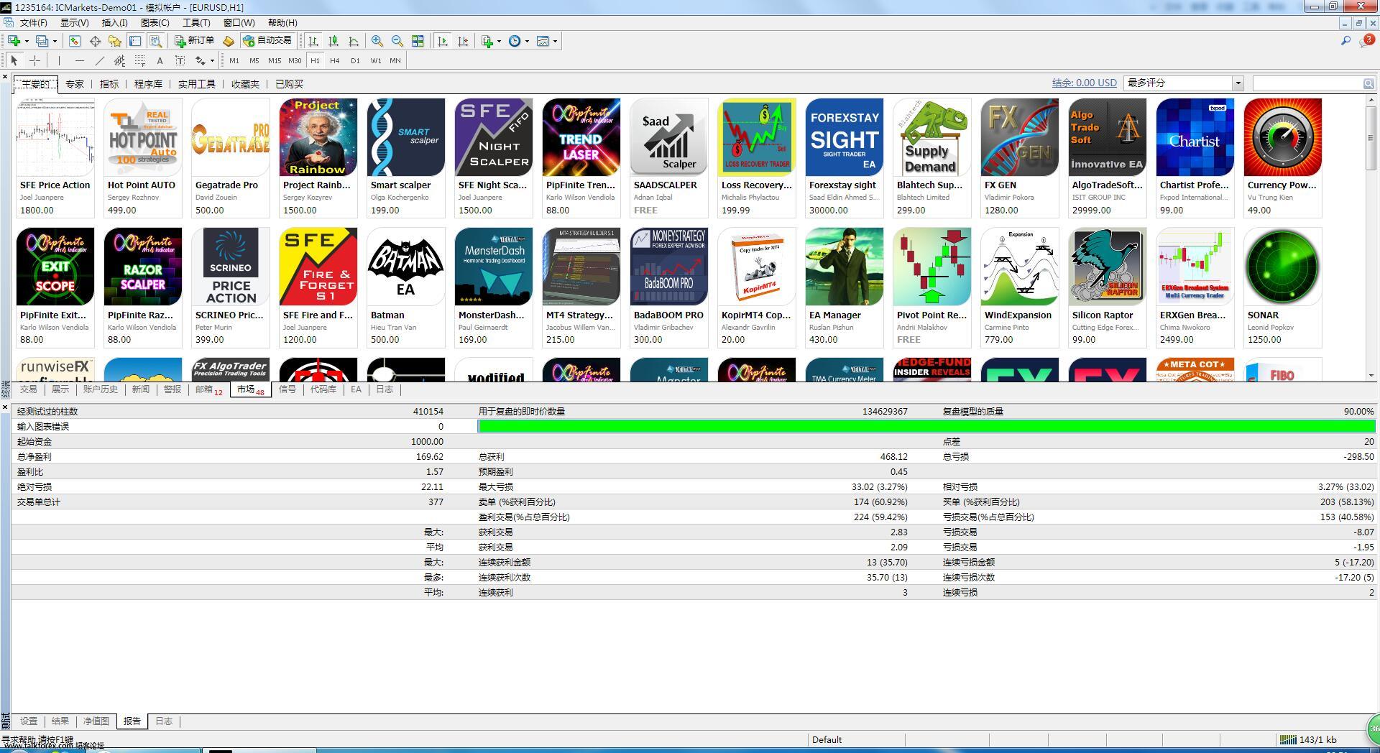This screenshot has width=1380, height=753.
Task: Switch to the 已购买 market tab
Action: point(289,84)
